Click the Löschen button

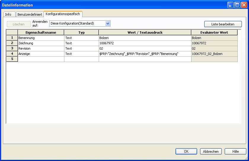coord(19,24)
